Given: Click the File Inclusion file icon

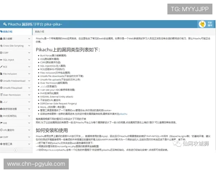Looking at the screenshot, I should pyautogui.click(x=1, y=74).
